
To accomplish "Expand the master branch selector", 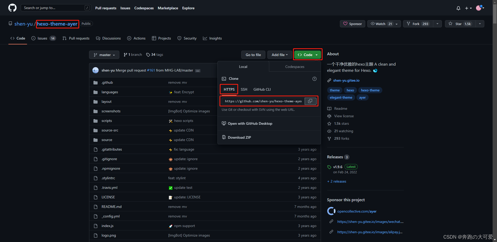I will click(104, 55).
